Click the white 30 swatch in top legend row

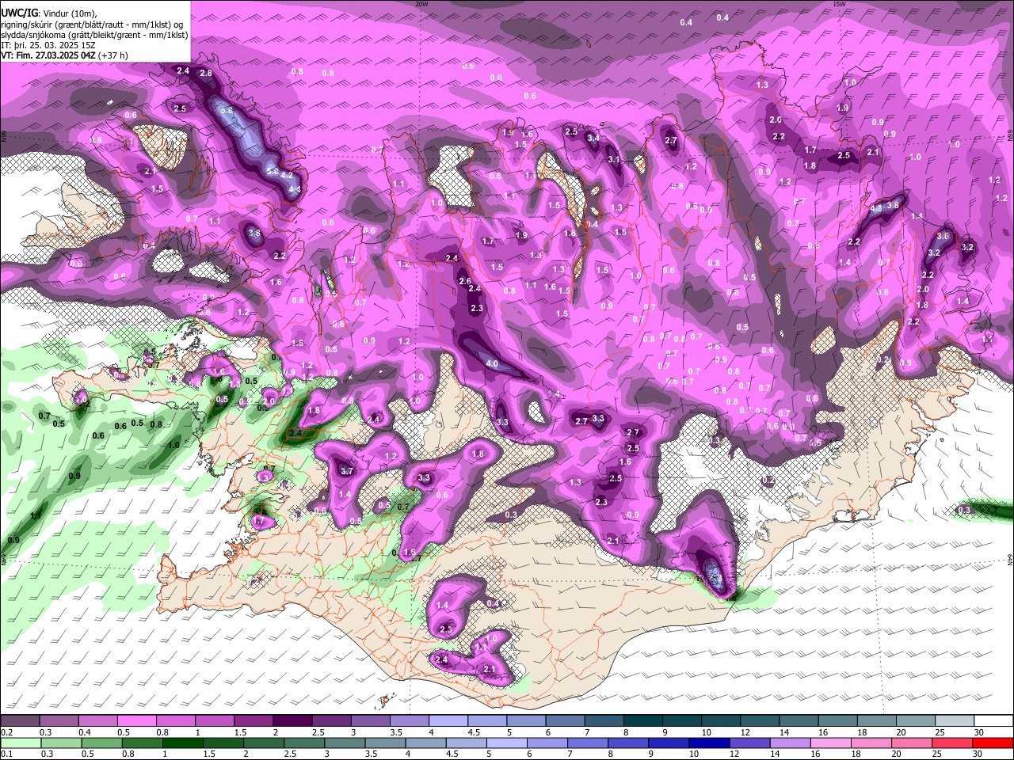(993, 720)
